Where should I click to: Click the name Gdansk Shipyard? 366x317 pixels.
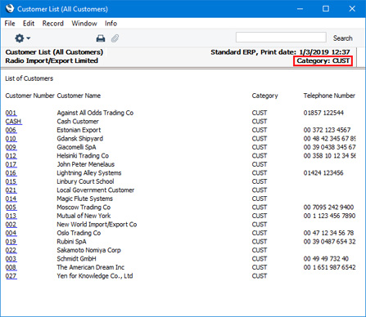click(x=80, y=139)
